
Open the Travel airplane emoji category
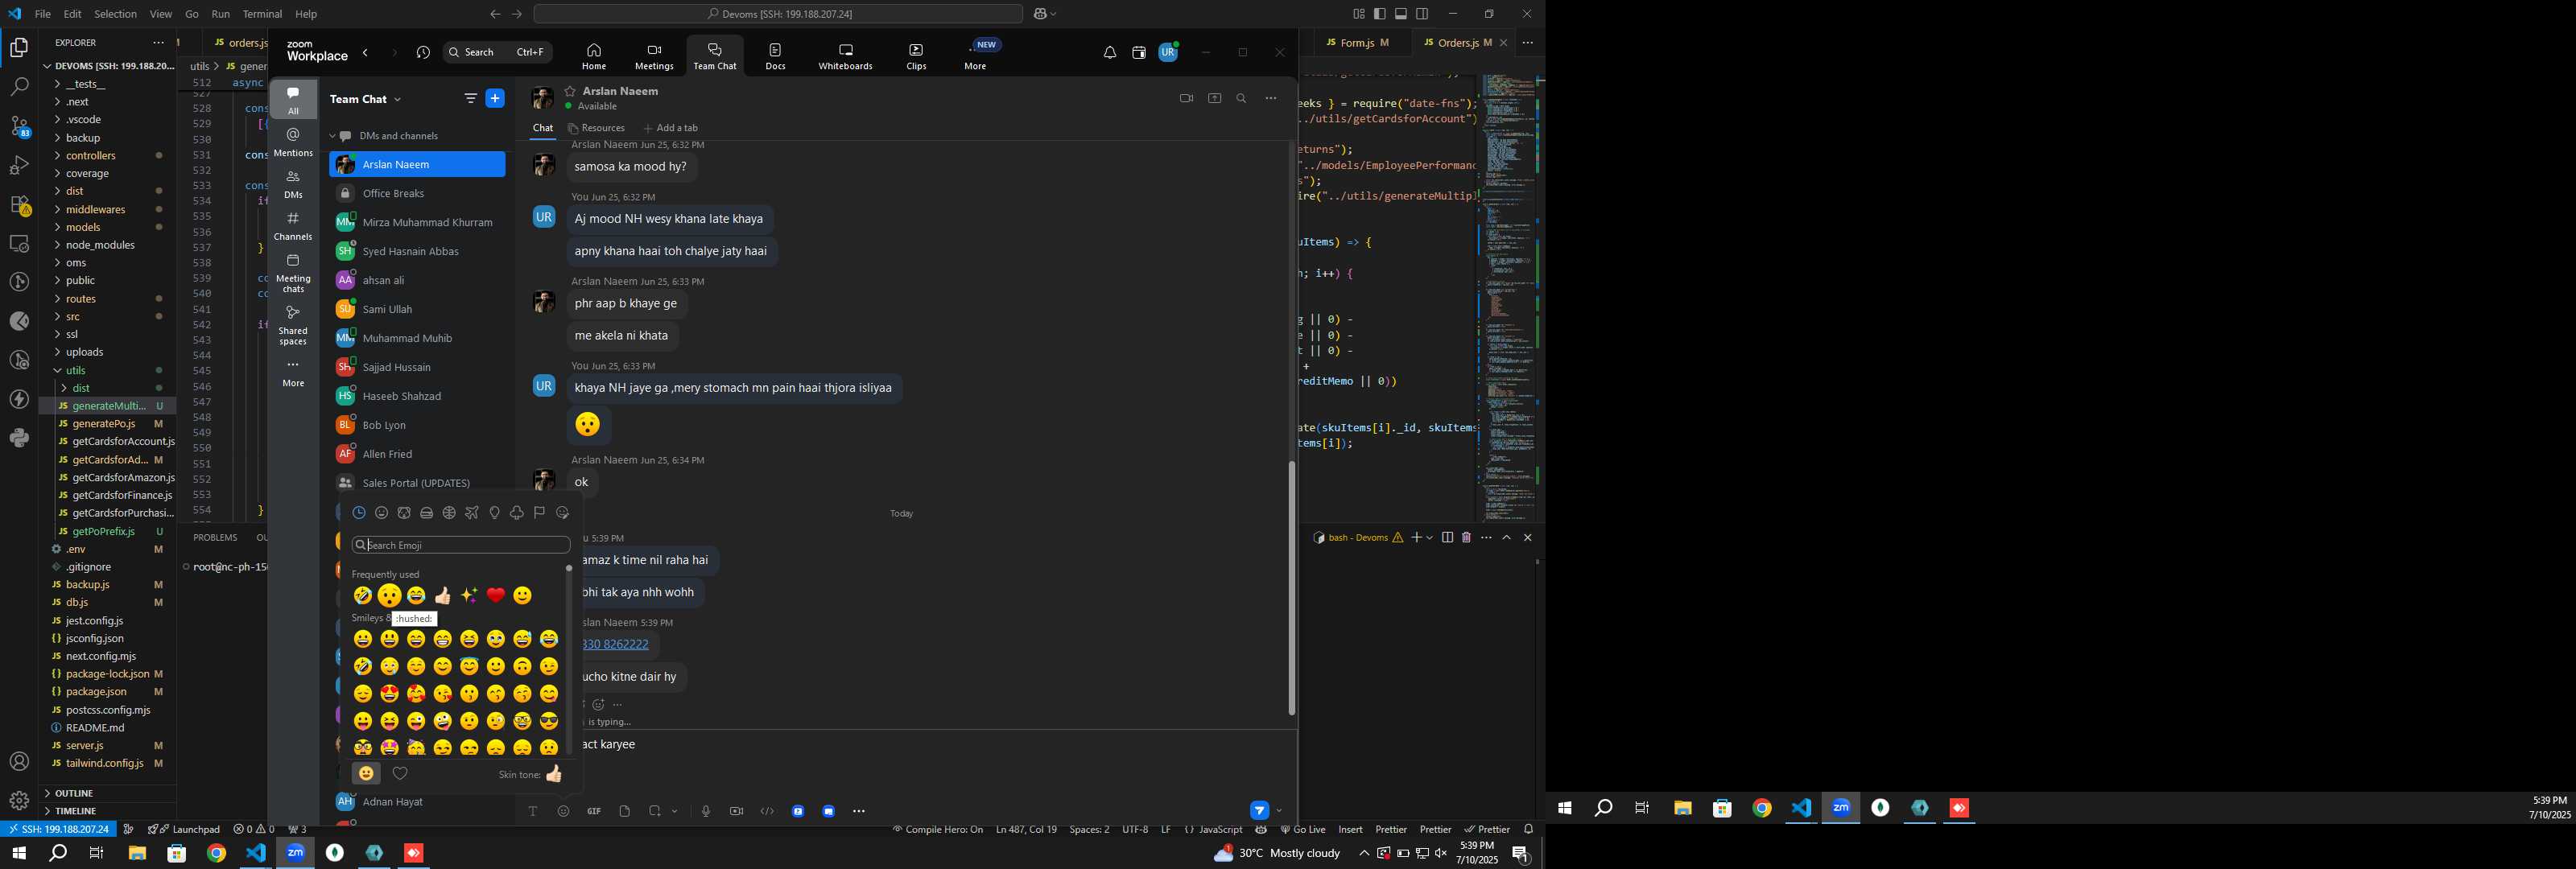[472, 512]
